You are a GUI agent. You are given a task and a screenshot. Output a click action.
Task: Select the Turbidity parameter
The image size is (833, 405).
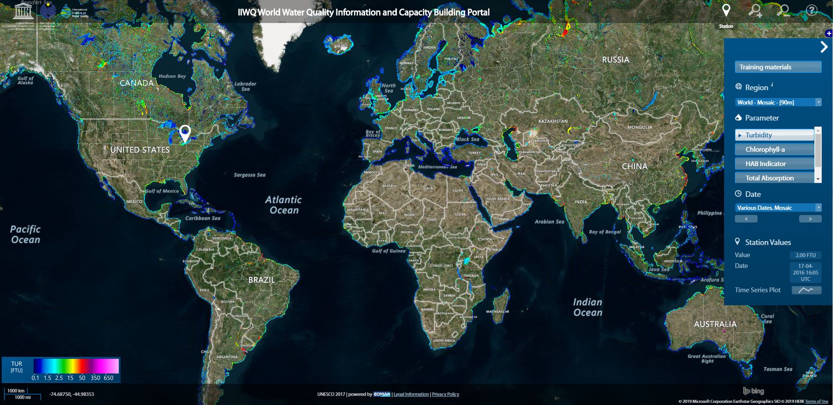point(774,135)
